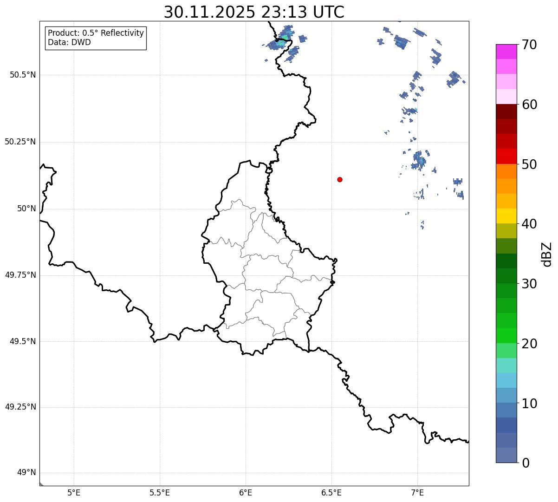Click the '49.5°N' latitude label
This screenshot has height=502, width=558.
point(23,341)
